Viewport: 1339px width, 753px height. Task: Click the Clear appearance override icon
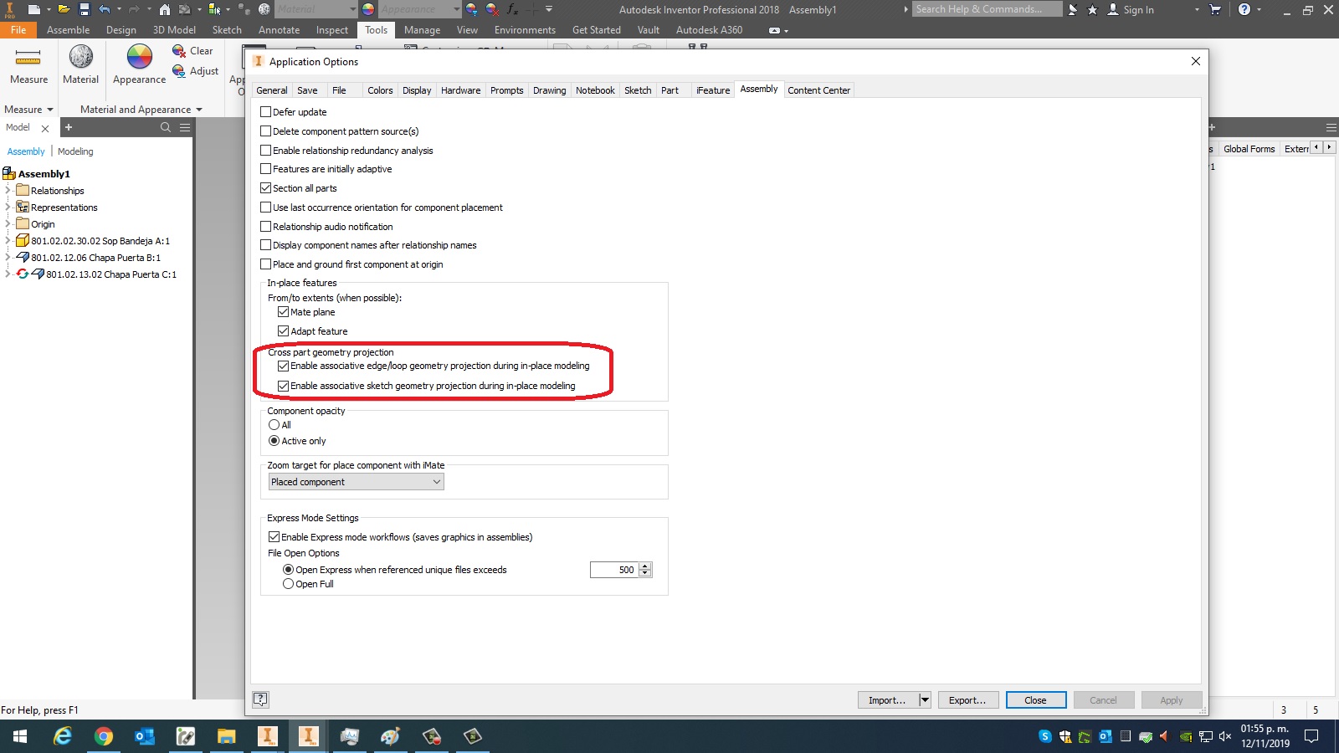pyautogui.click(x=178, y=51)
